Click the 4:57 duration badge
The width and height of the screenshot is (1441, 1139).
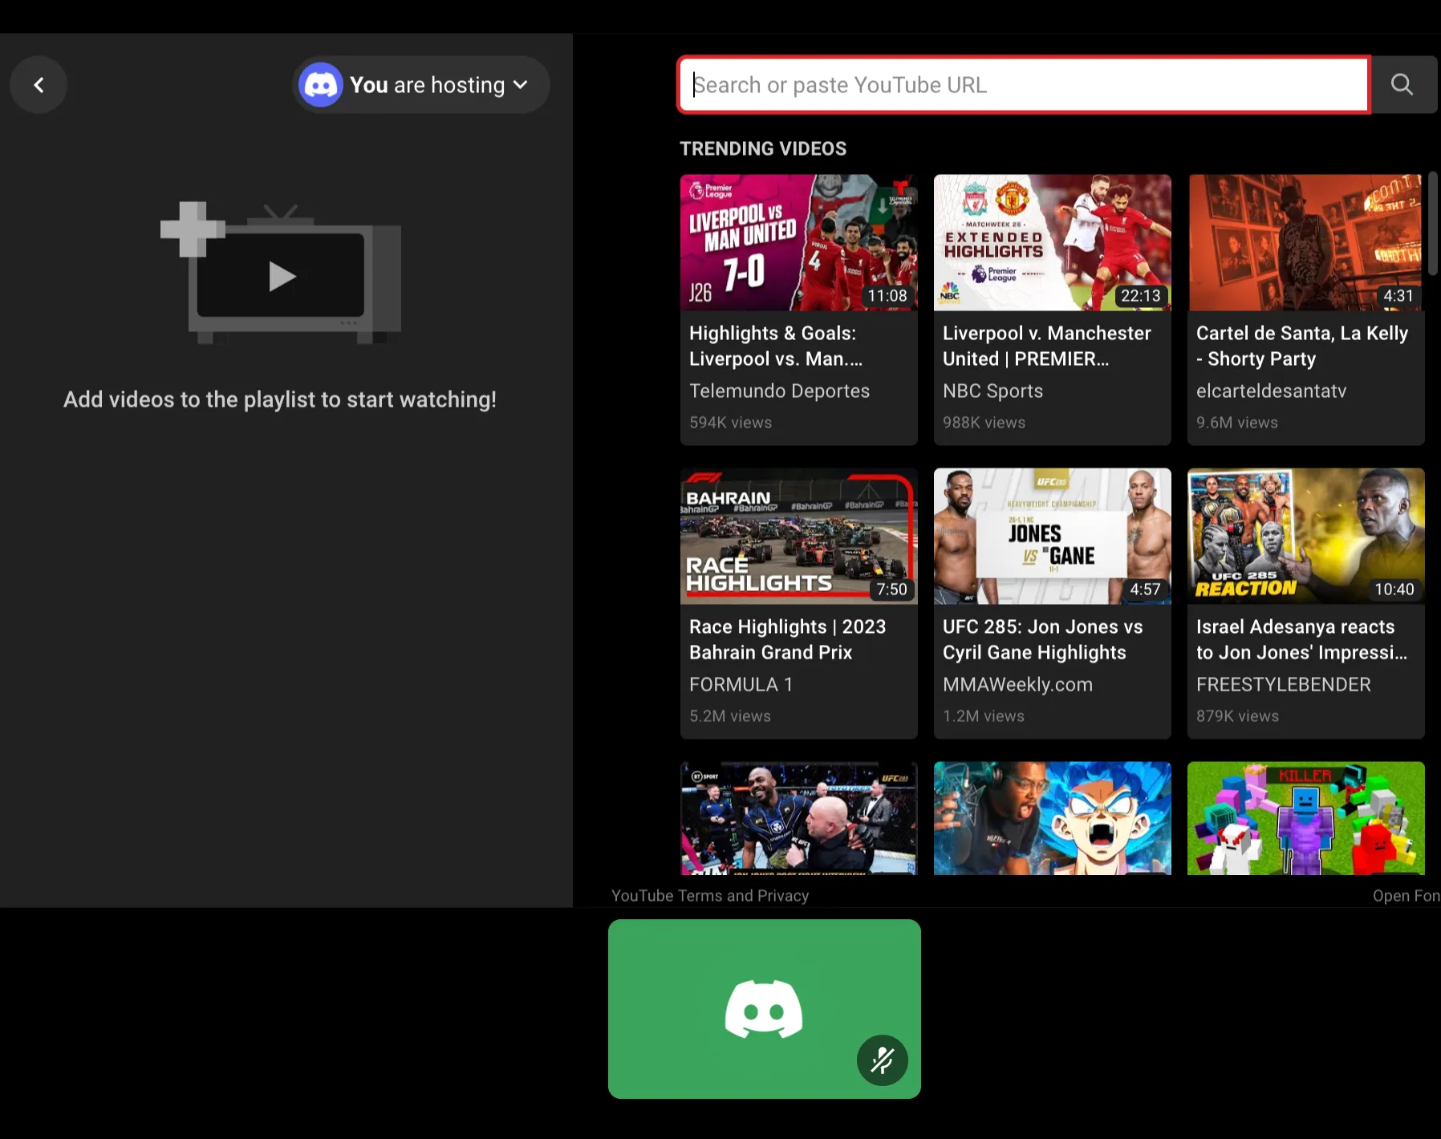pos(1145,590)
